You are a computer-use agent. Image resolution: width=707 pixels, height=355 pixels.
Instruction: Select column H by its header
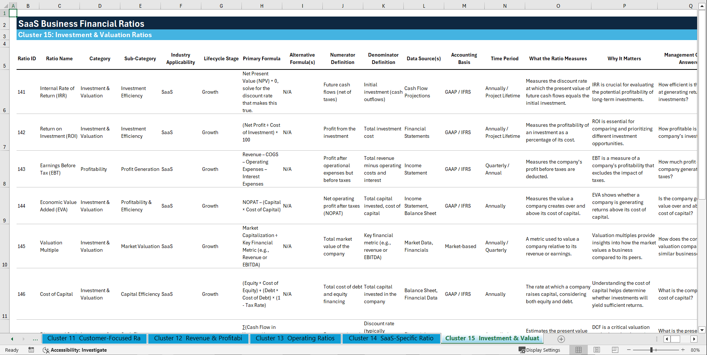point(262,6)
